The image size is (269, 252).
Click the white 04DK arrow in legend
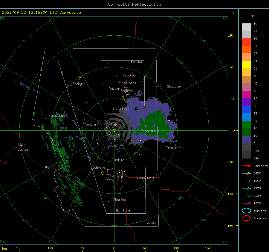click(246, 173)
